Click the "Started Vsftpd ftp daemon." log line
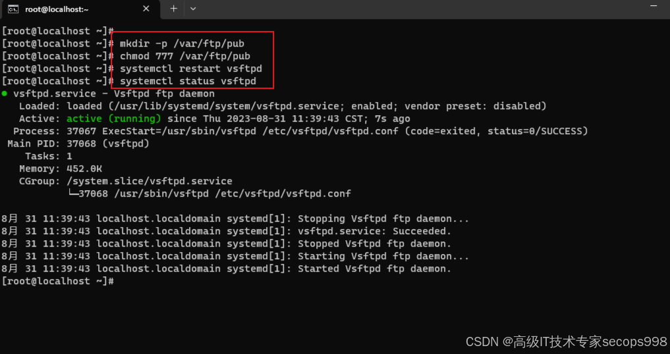670x354 pixels. (374, 268)
